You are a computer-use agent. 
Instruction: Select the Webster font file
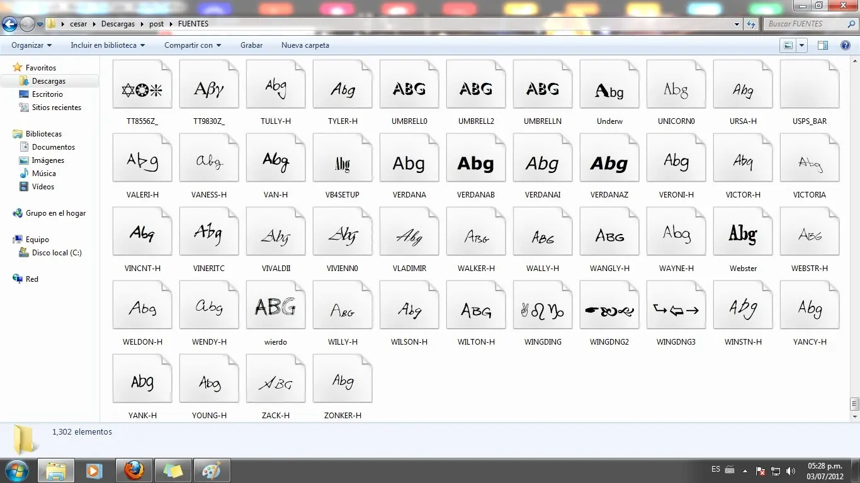point(743,240)
